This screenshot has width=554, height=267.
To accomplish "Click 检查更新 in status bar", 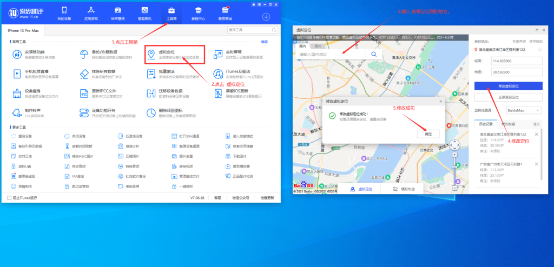I will coord(267,198).
